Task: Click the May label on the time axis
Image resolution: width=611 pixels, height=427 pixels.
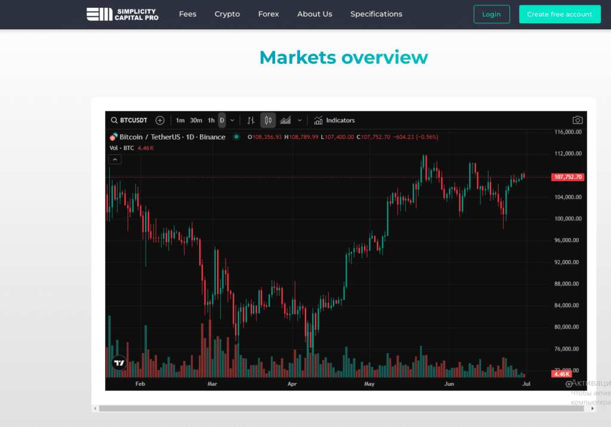Action: (x=369, y=383)
